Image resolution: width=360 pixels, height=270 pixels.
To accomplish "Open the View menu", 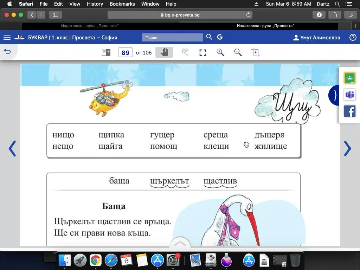I will (75, 4).
